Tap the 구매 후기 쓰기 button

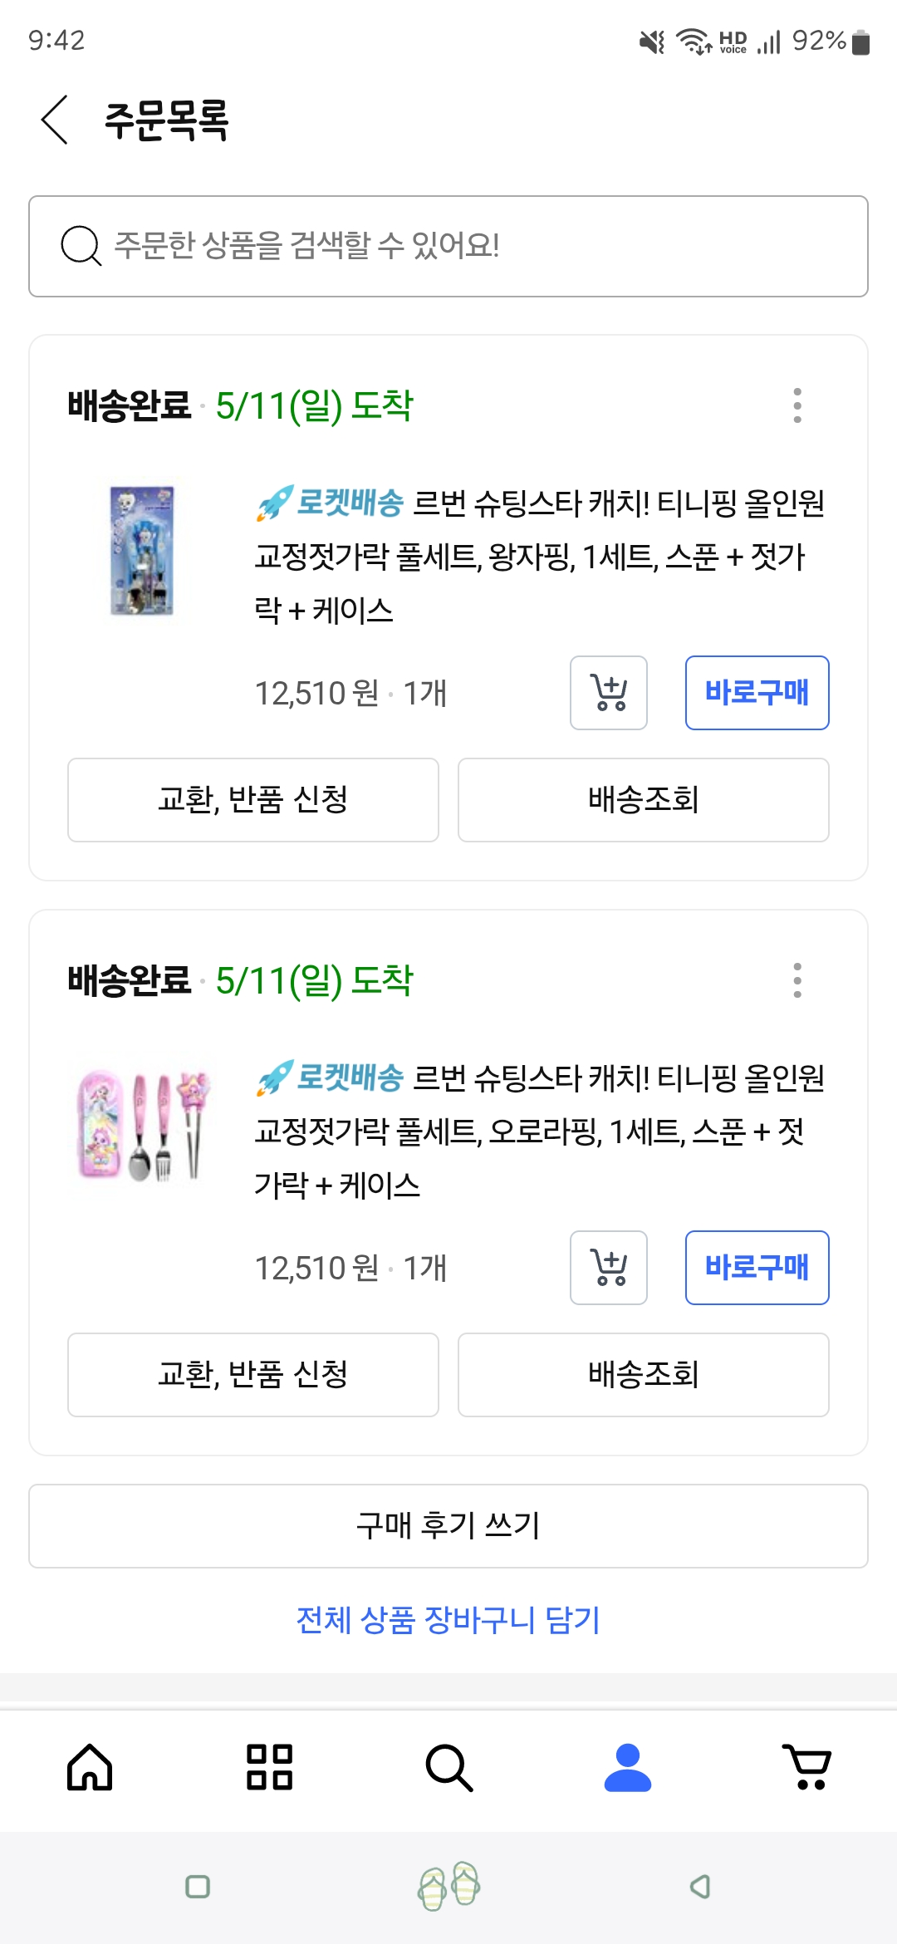pos(448,1526)
